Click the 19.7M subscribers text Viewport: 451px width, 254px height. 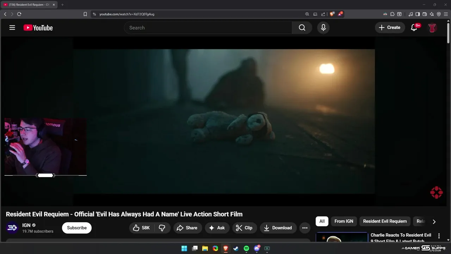click(38, 231)
